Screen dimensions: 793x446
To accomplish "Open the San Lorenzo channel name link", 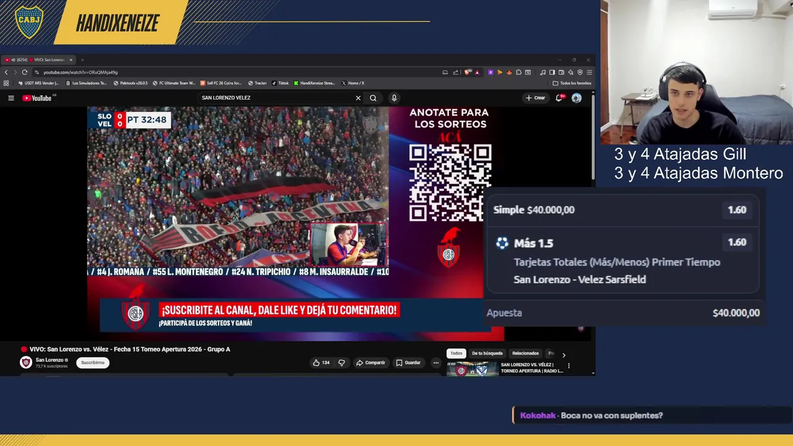I will [x=50, y=360].
